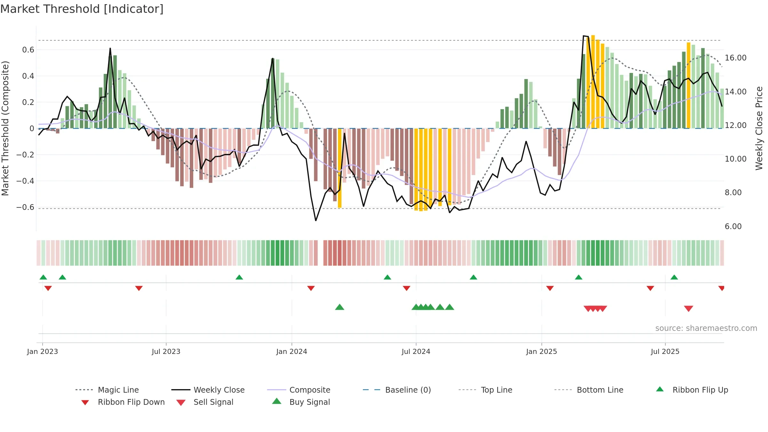Click the −0.2 left axis tick
Screen dimensions: 768x432
coord(25,155)
